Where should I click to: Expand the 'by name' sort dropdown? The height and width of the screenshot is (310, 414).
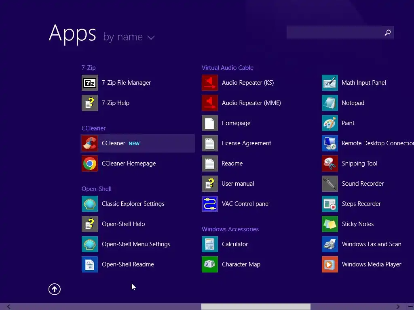pos(129,37)
